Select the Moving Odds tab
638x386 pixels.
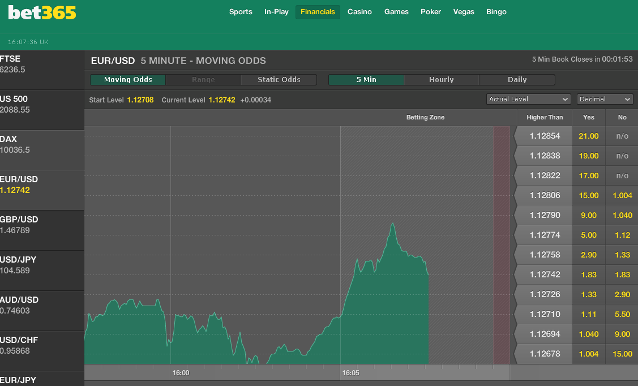pyautogui.click(x=128, y=80)
